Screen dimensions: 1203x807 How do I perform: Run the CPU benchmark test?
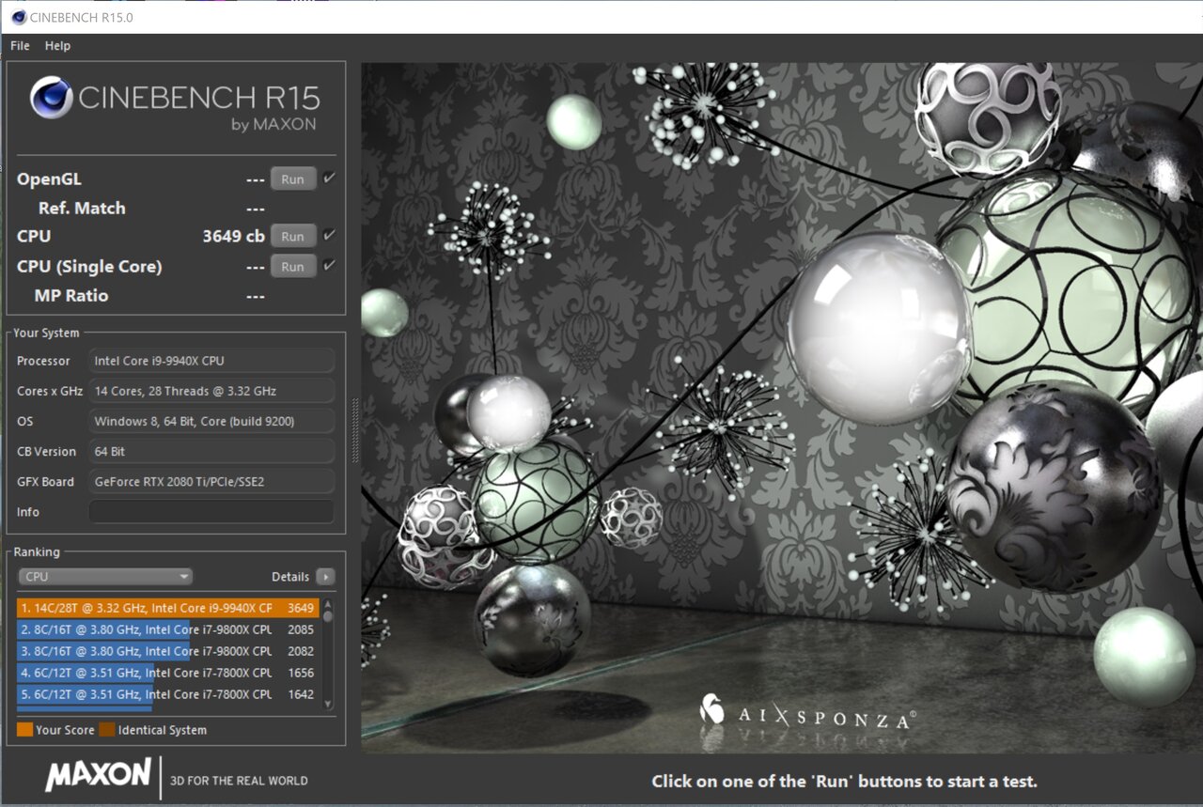click(293, 237)
